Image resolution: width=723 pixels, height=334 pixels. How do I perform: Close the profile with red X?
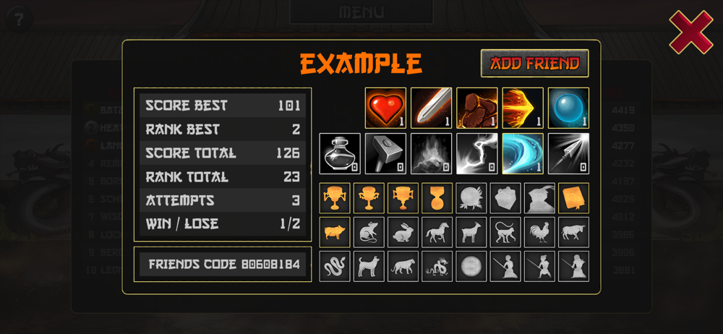click(691, 33)
